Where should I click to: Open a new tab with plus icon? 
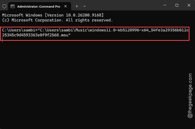tap(77, 6)
